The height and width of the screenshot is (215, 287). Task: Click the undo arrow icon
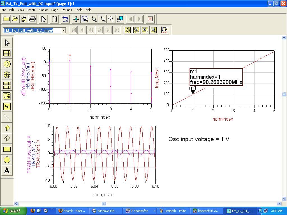pos(65,19)
